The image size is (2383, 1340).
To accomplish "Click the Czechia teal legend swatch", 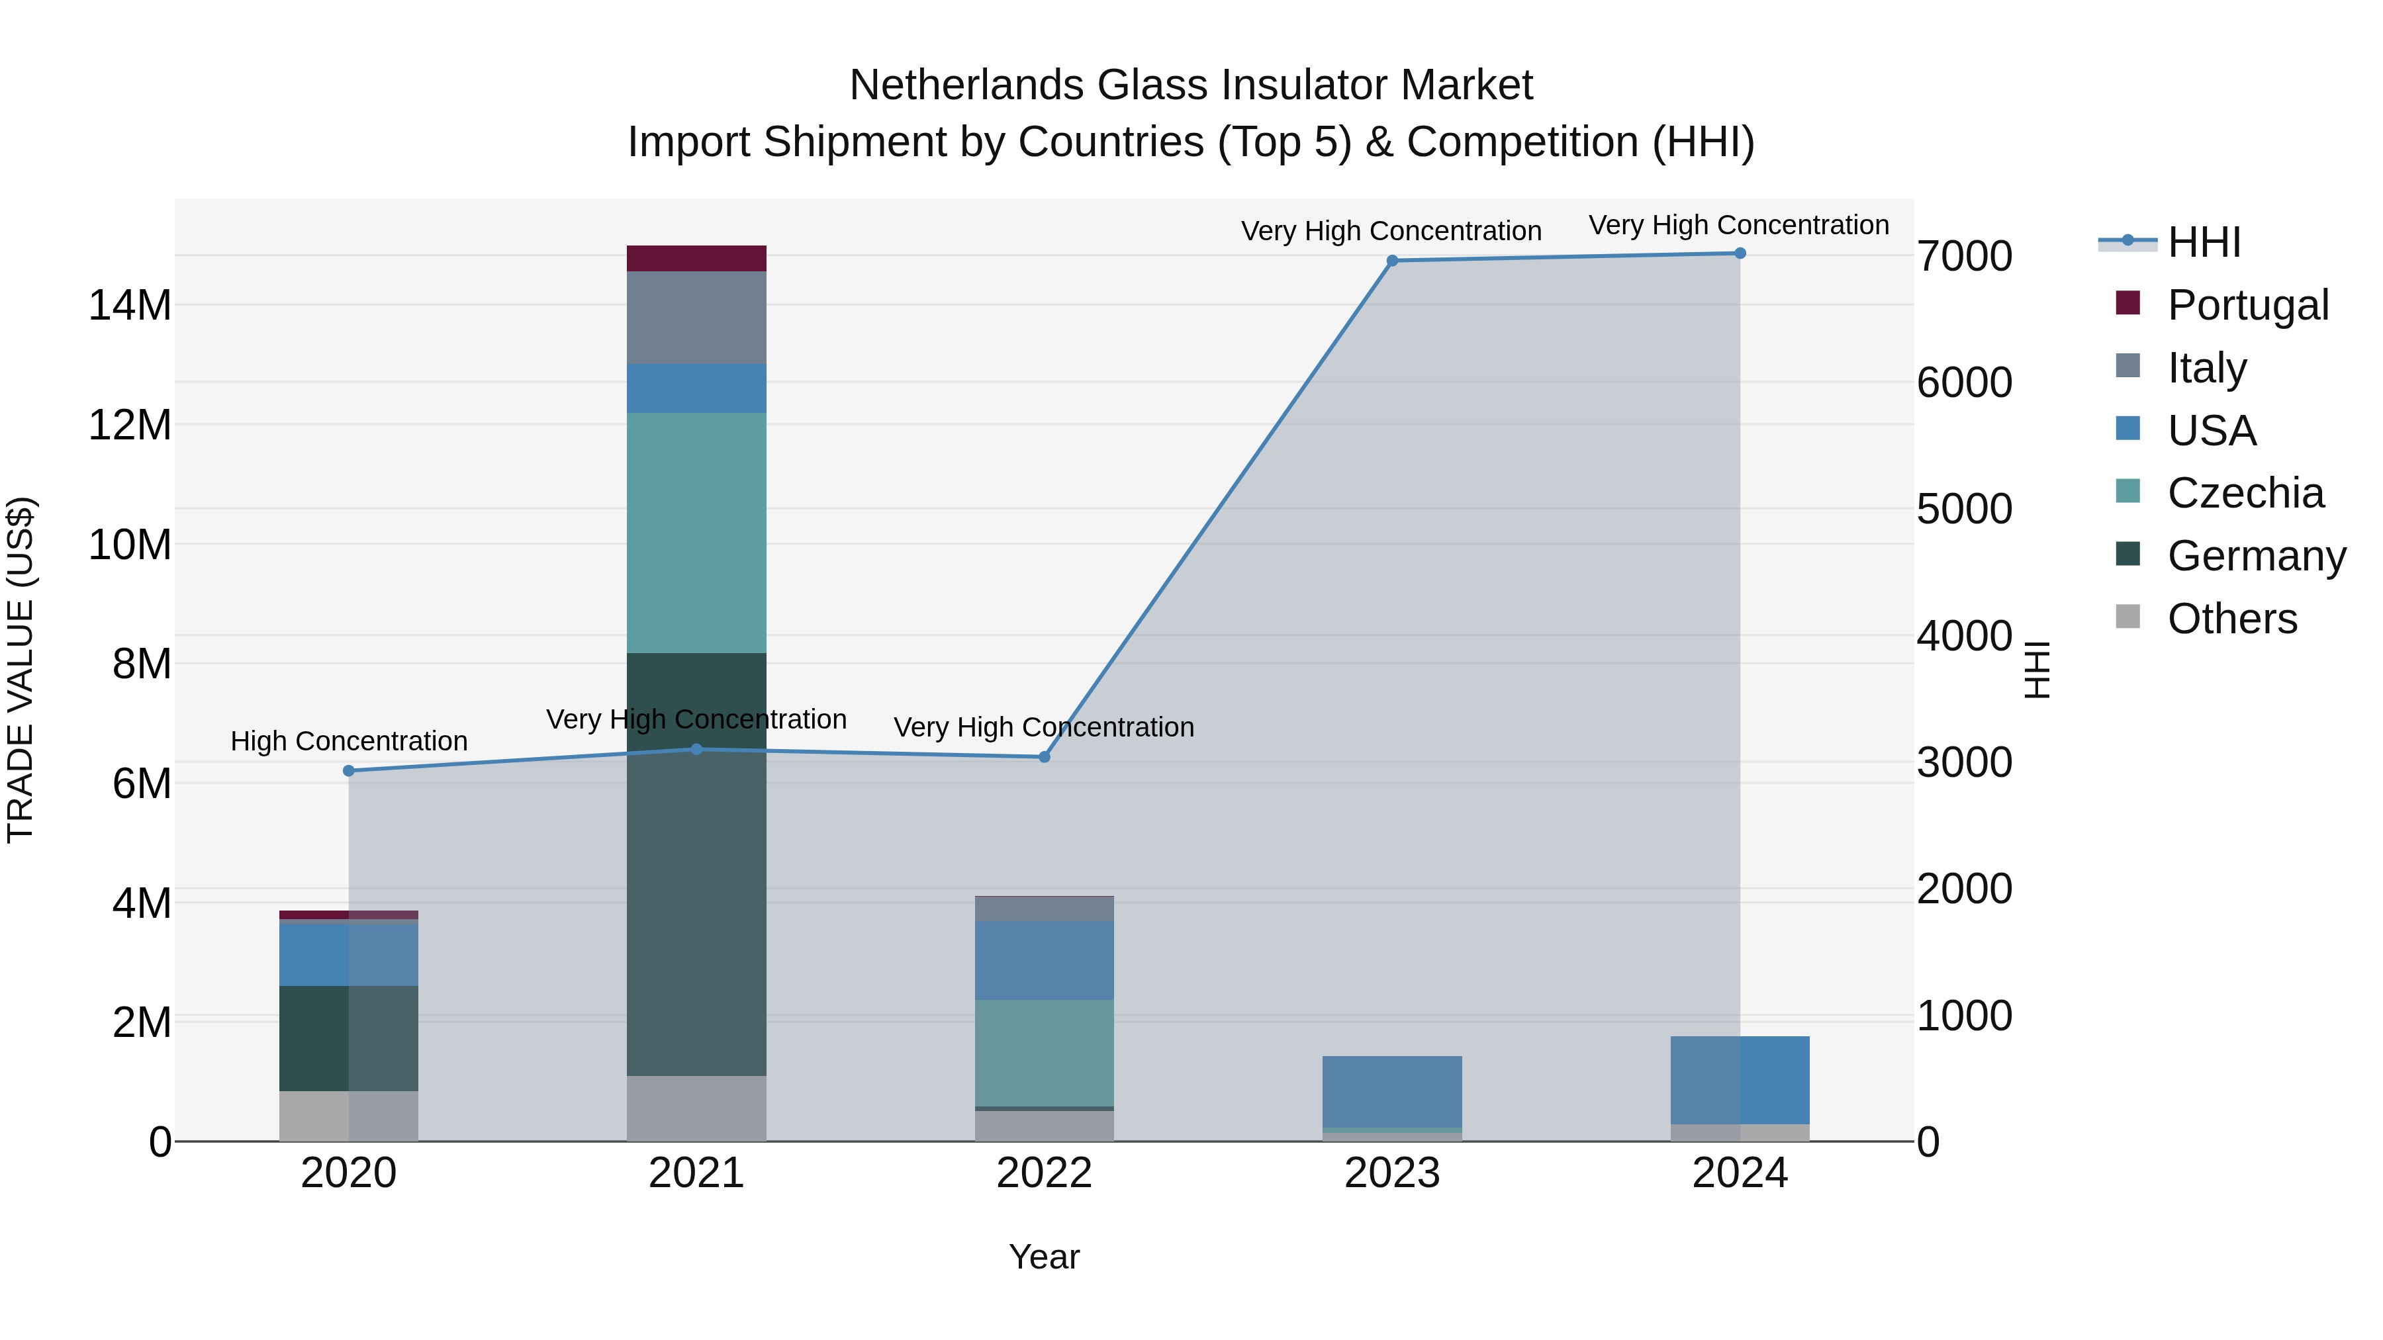I will click(2127, 491).
